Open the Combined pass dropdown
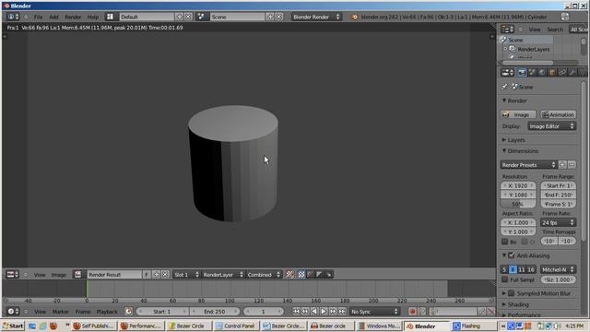590x332 pixels. pyautogui.click(x=264, y=275)
